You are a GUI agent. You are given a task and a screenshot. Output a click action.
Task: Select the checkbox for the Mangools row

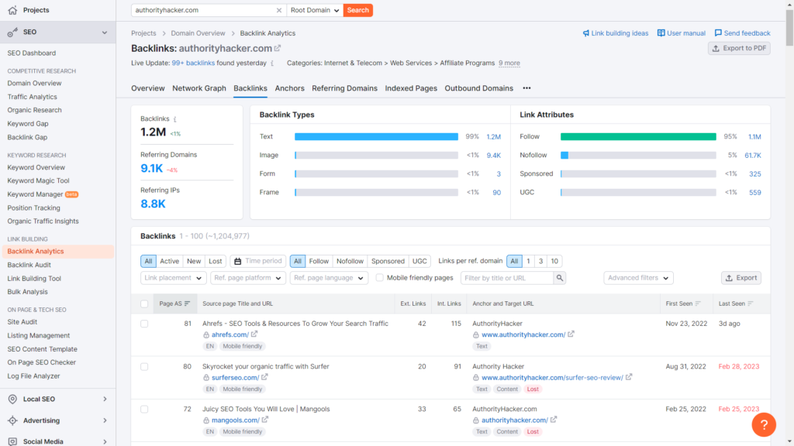coord(144,409)
